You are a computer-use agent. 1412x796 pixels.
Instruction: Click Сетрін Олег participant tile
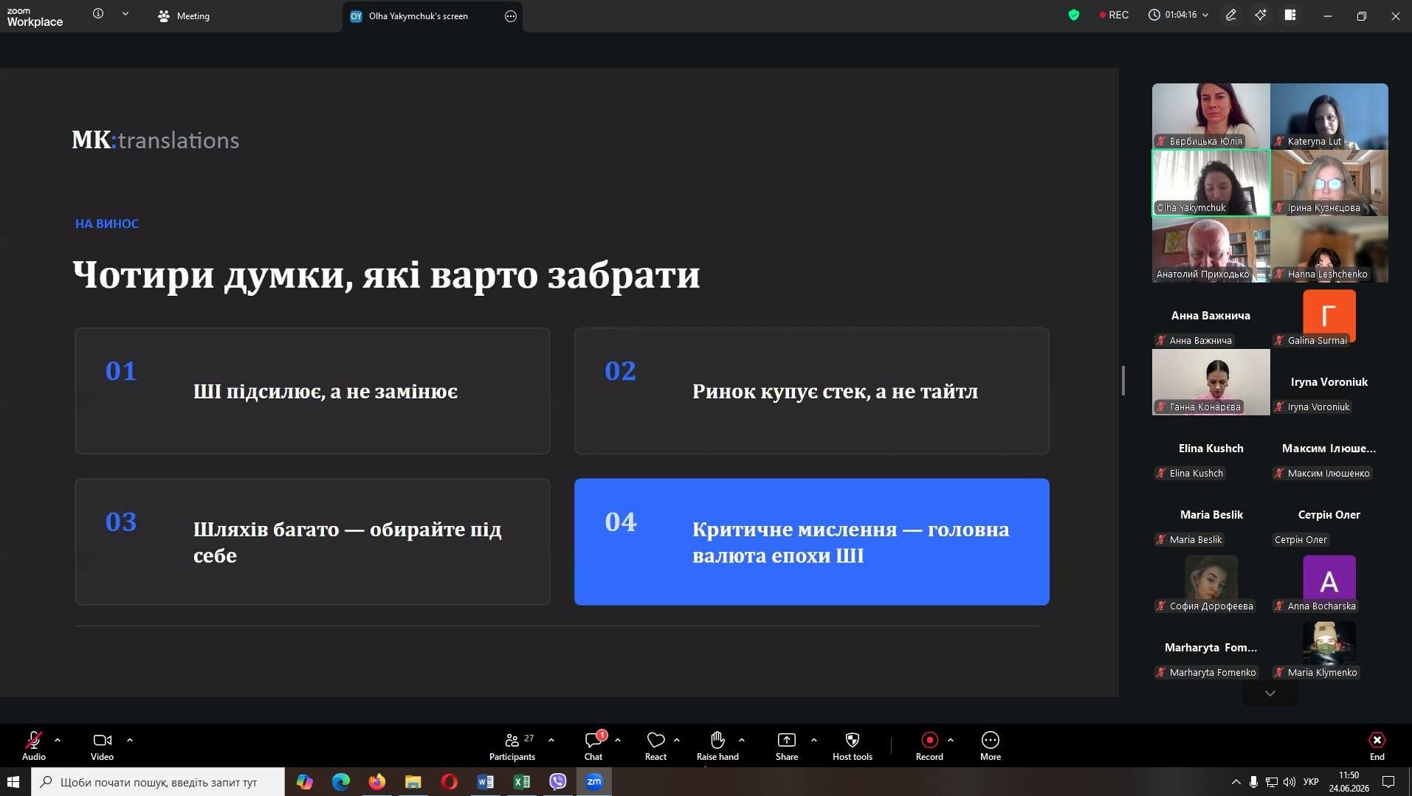coord(1329,514)
